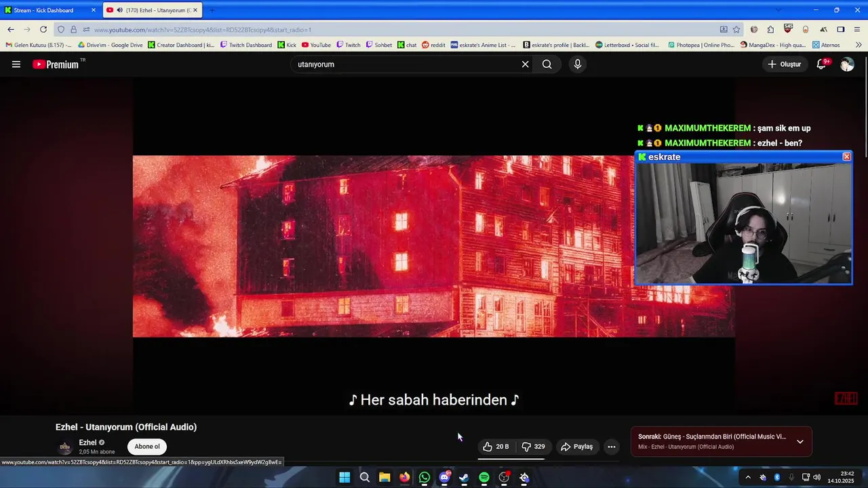Clear the search box with the X

(x=525, y=64)
